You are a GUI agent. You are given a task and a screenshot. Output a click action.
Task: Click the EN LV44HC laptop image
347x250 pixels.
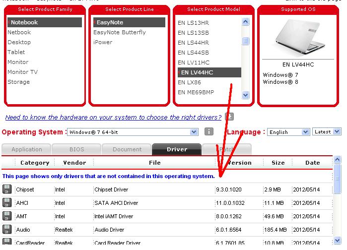coord(300,38)
